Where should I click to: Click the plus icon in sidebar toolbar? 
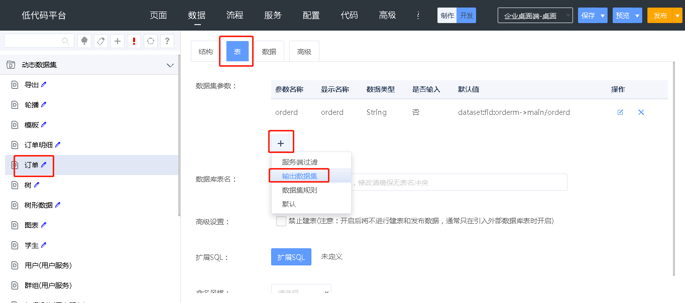(118, 41)
